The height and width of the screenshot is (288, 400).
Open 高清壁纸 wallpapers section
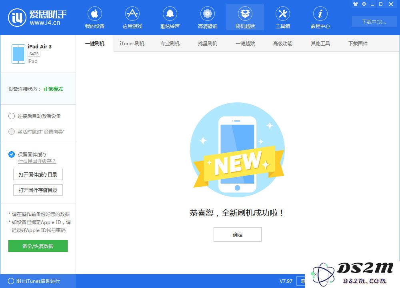coord(207,18)
